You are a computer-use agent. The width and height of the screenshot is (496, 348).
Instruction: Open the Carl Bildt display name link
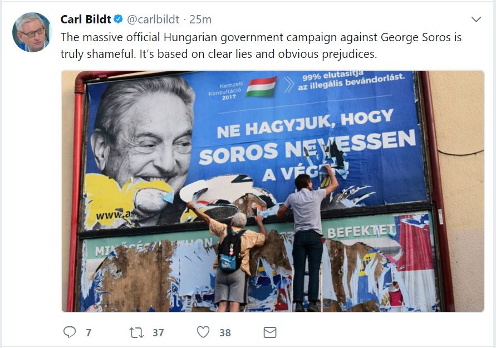[x=85, y=19]
